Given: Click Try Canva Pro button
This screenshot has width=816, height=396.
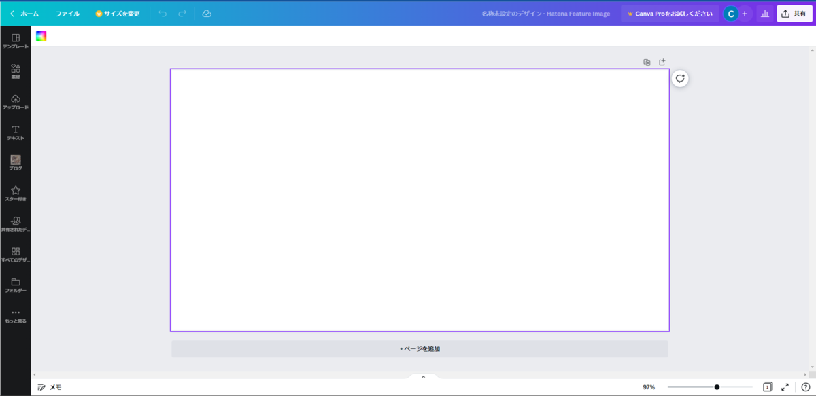Looking at the screenshot, I should coord(670,14).
